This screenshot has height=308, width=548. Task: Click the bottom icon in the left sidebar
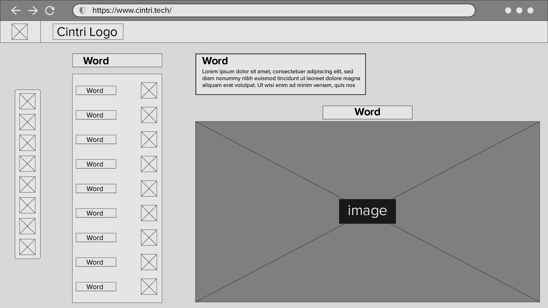[x=27, y=247]
